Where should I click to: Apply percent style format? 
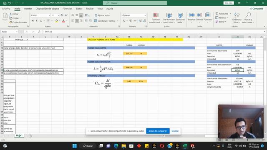tap(131, 21)
